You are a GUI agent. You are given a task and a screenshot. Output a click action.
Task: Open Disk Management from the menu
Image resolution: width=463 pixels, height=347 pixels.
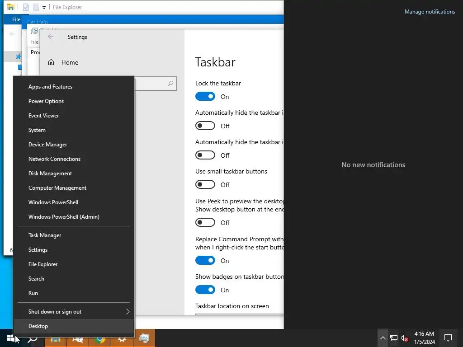point(74,173)
